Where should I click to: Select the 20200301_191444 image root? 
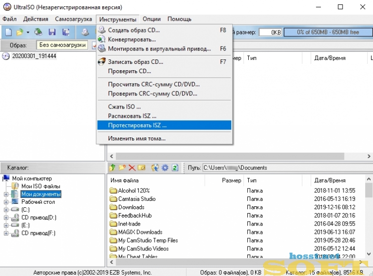(34, 56)
